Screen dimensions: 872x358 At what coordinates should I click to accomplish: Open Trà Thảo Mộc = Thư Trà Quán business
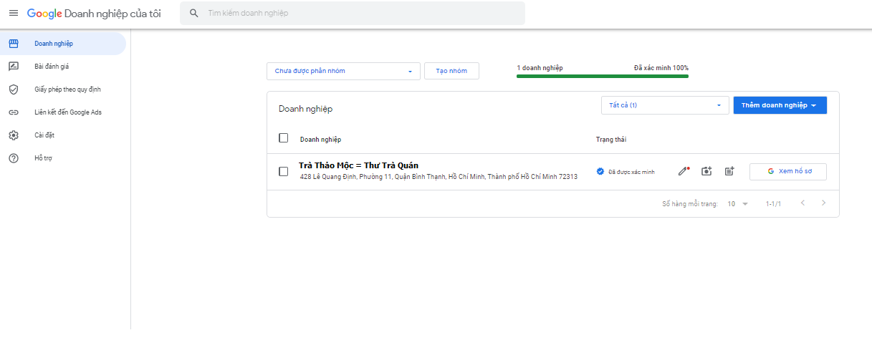pos(359,166)
